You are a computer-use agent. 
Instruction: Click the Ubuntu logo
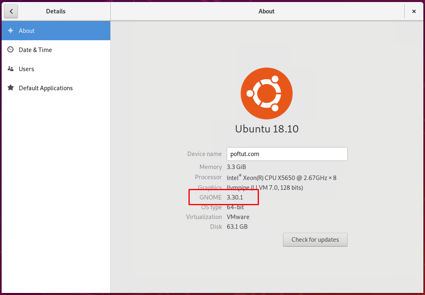point(267,93)
